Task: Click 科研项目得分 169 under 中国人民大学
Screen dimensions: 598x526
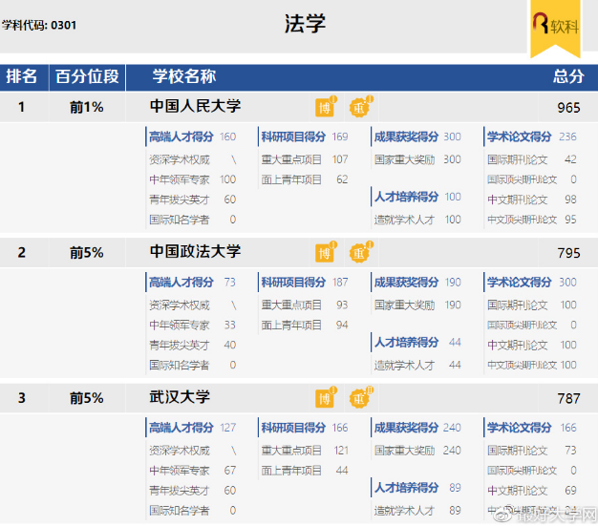Action: coord(305,137)
